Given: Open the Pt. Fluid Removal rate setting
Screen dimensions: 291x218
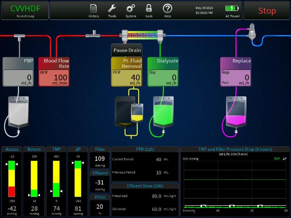Looking at the screenshot, I should click(126, 72).
